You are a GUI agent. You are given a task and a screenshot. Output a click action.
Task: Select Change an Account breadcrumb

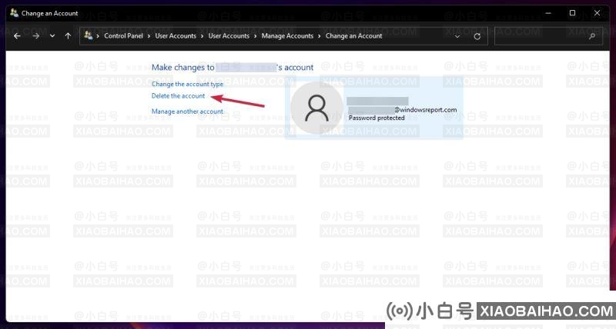(353, 35)
